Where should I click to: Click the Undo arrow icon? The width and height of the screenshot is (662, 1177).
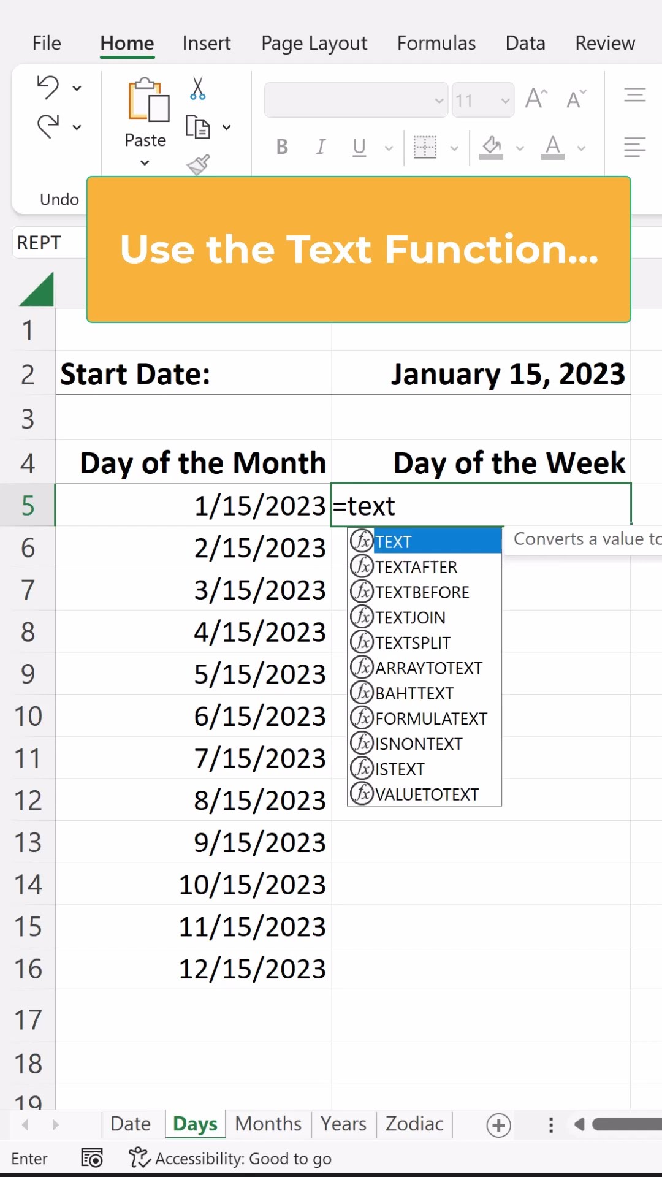(48, 88)
